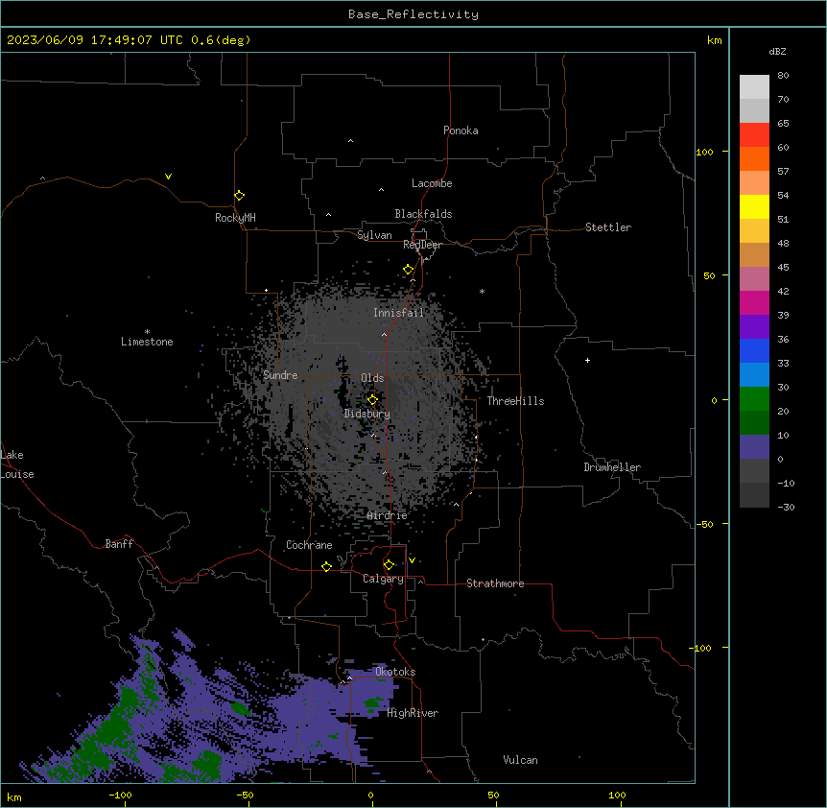The image size is (827, 808).
Task: Click the -30 value in dBZ legend
Action: click(x=786, y=508)
